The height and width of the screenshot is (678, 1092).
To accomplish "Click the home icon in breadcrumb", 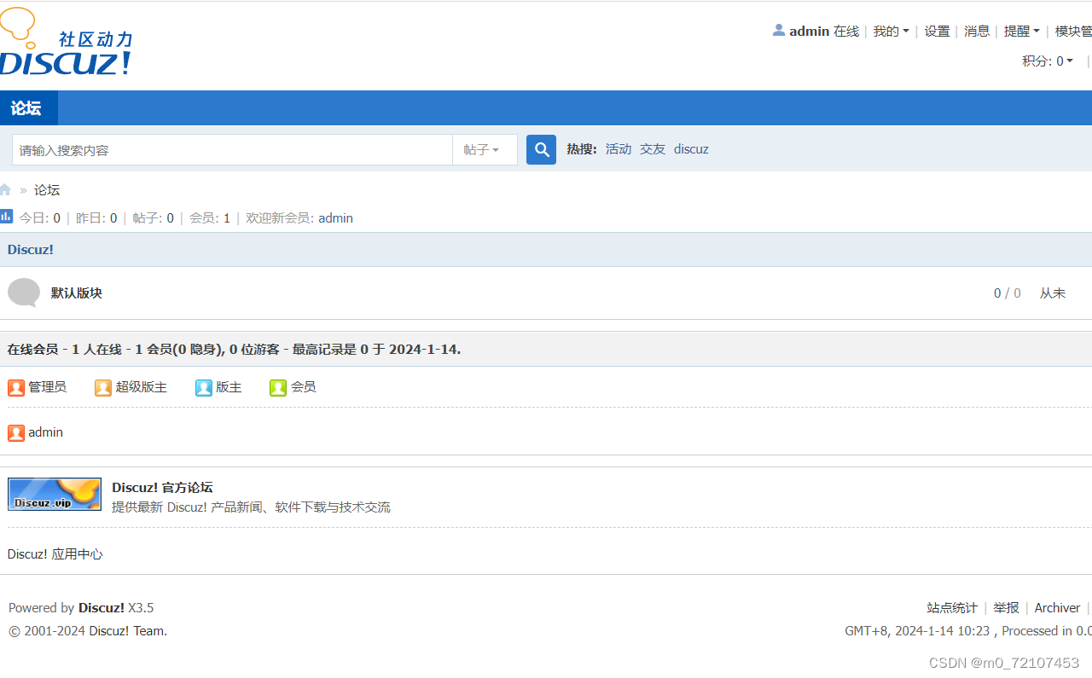I will pos(5,190).
